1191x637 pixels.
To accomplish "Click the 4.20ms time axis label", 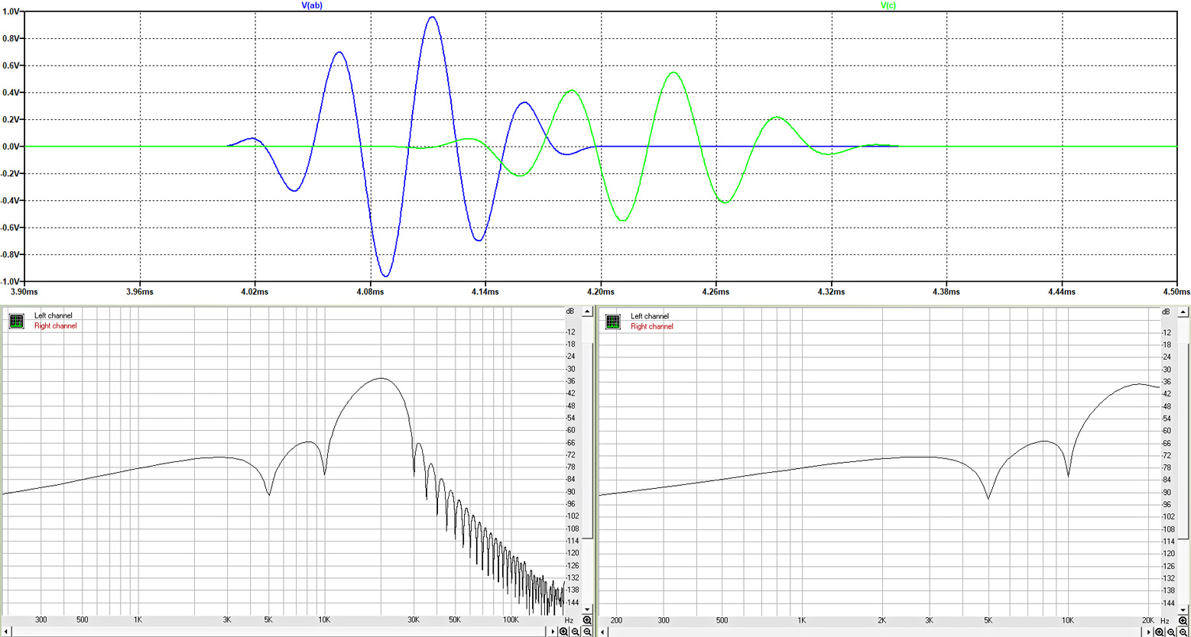I will [x=600, y=292].
